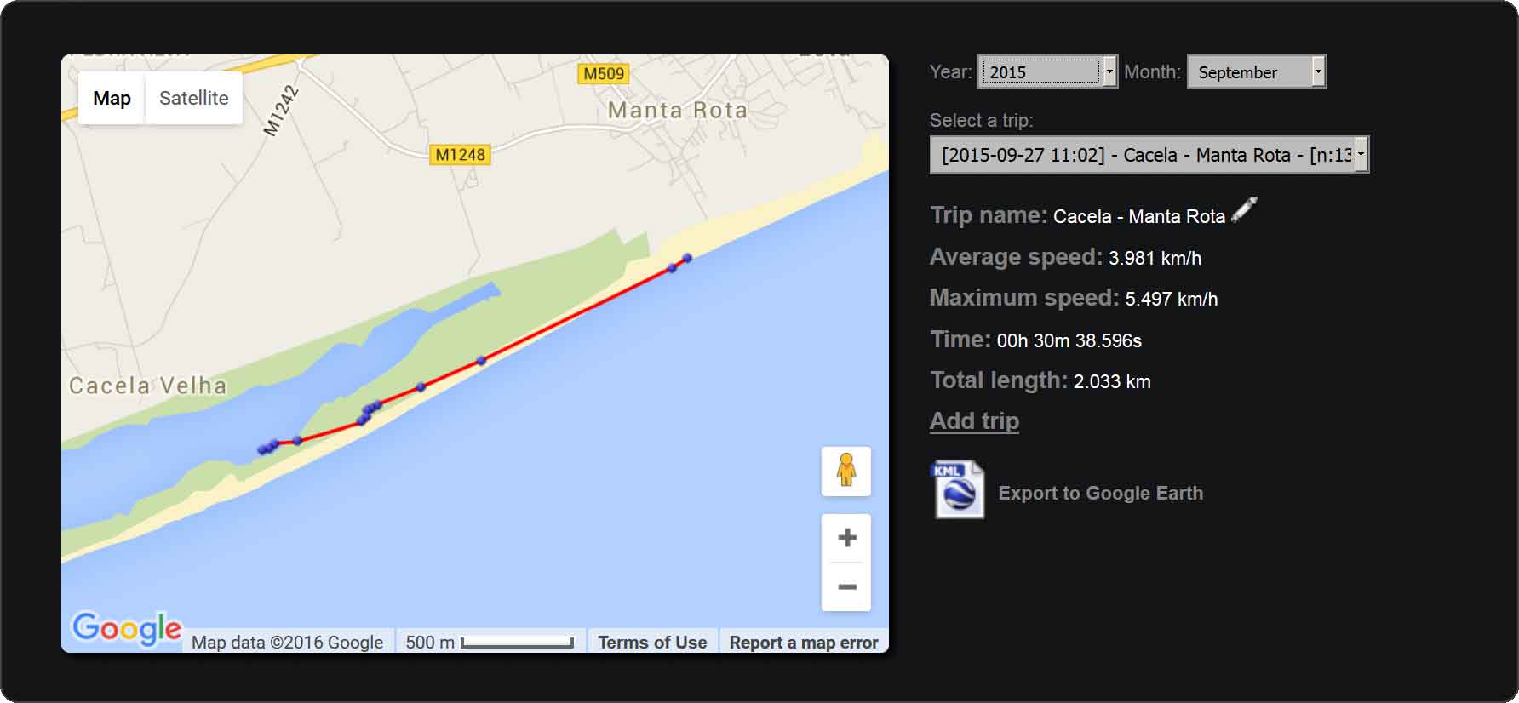Screen dimensions: 1519x703
Task: Click the KML Google Earth file icon
Action: [959, 489]
